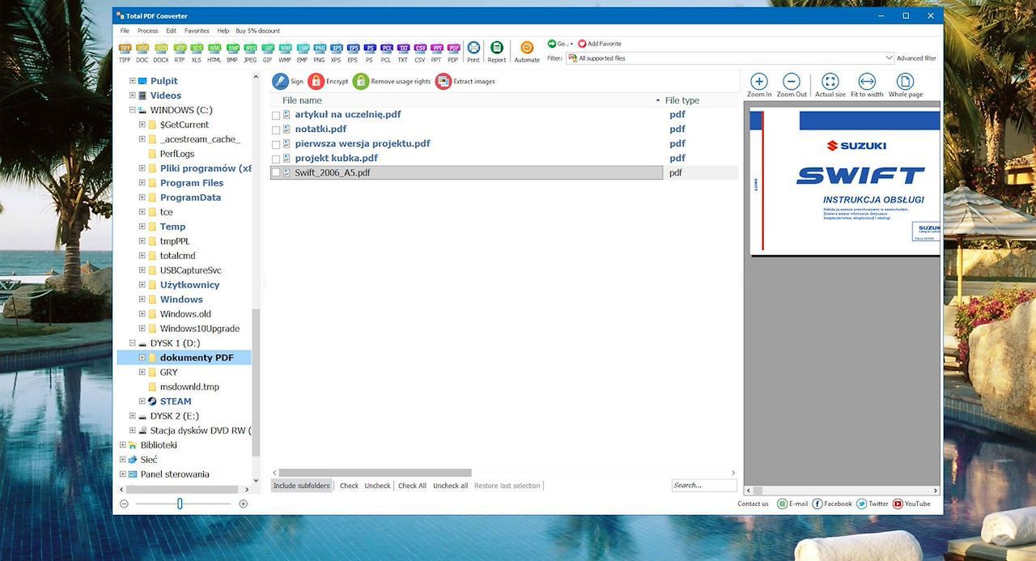
Task: Collapse the DYSK 1 (D:) drive
Action: 132,343
